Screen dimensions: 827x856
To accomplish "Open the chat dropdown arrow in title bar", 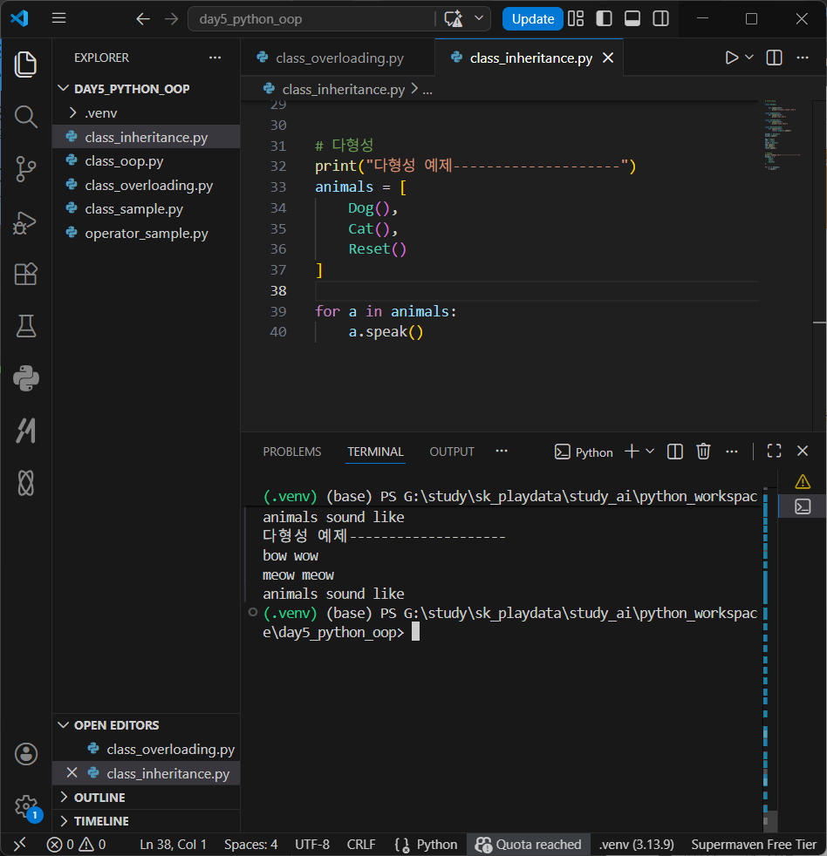I will pos(479,18).
